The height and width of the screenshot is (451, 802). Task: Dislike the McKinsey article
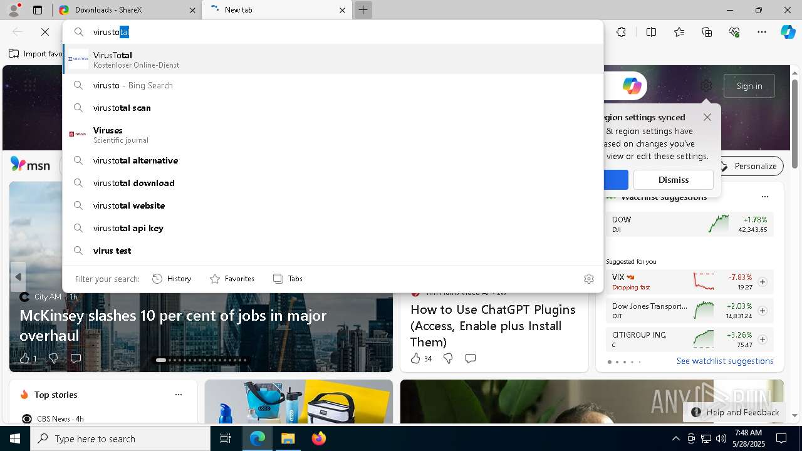[x=53, y=358]
